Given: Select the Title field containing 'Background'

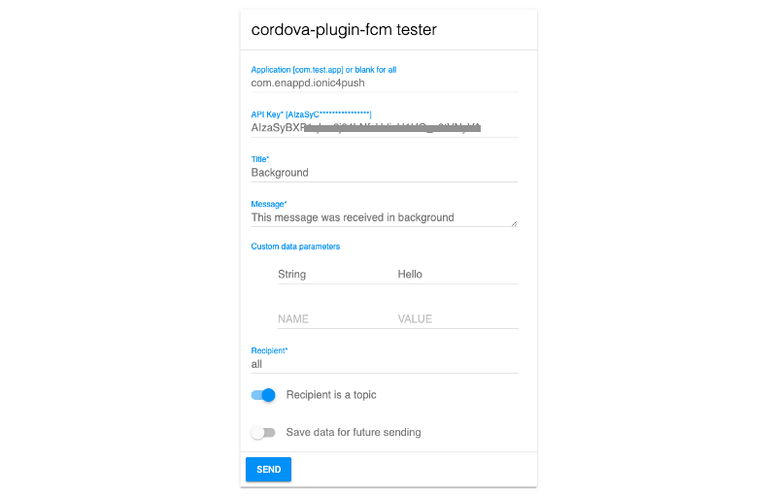Looking at the screenshot, I should (384, 173).
